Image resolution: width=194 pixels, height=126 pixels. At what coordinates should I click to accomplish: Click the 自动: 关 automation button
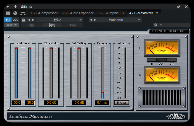pyautogui.click(x=12, y=25)
